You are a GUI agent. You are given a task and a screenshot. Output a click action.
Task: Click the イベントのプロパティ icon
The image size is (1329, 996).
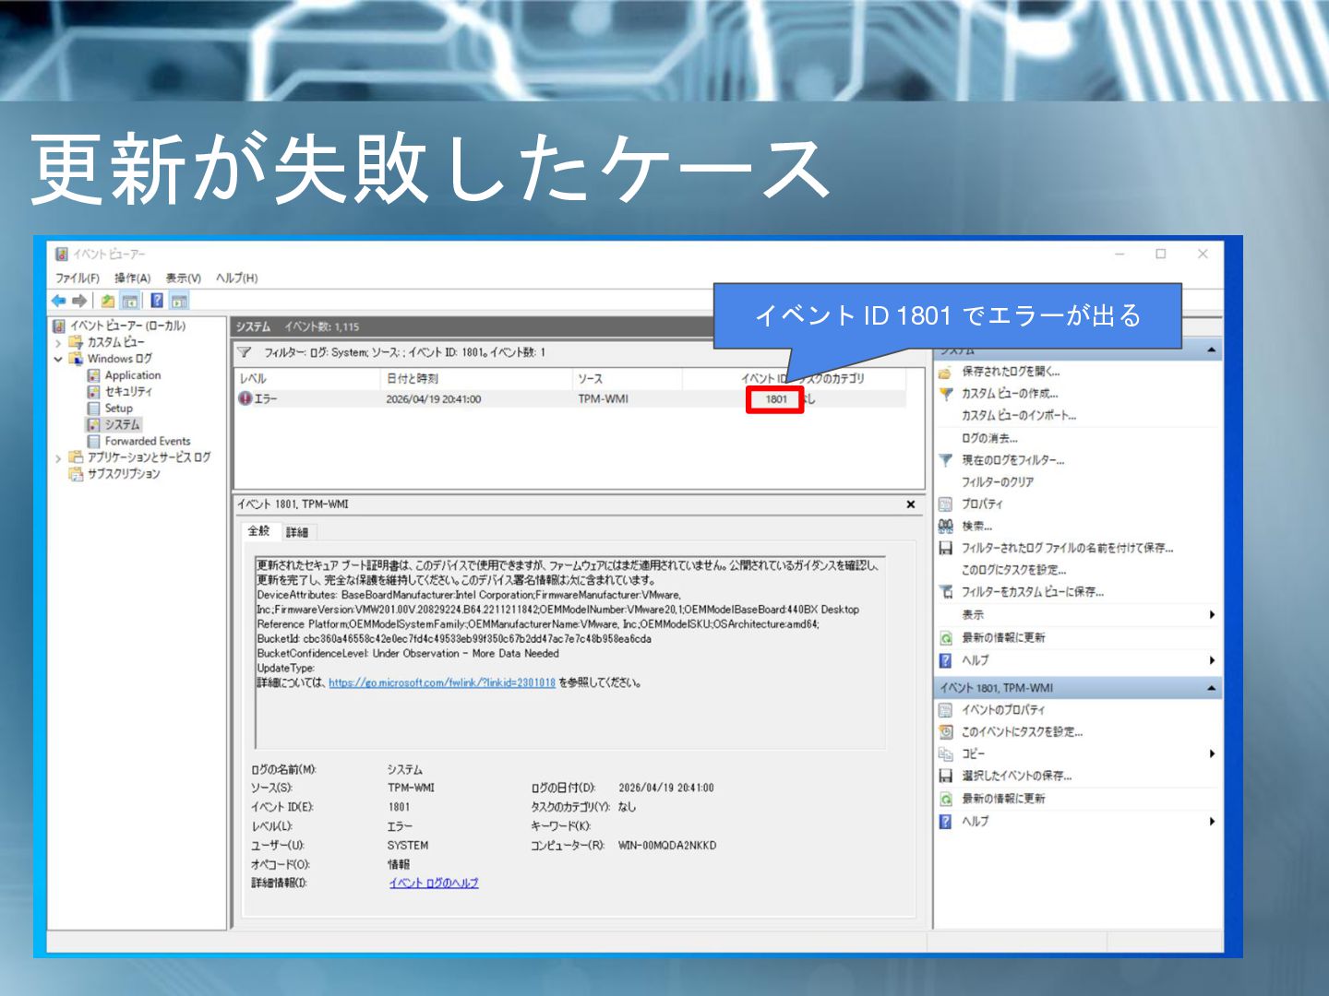tap(945, 710)
